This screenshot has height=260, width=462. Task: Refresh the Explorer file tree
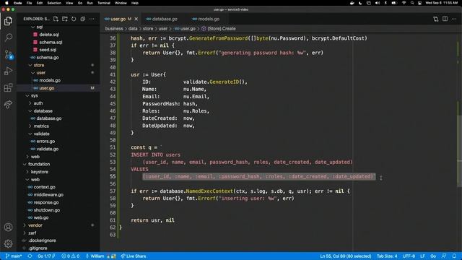(x=74, y=19)
